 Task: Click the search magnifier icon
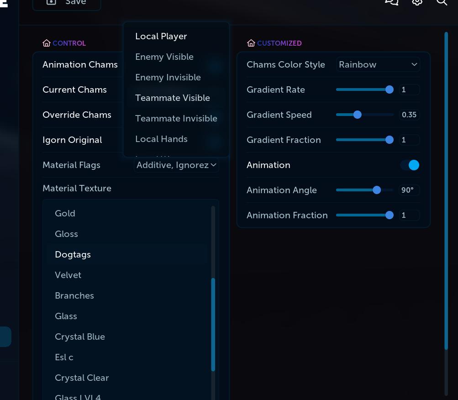[x=442, y=2]
